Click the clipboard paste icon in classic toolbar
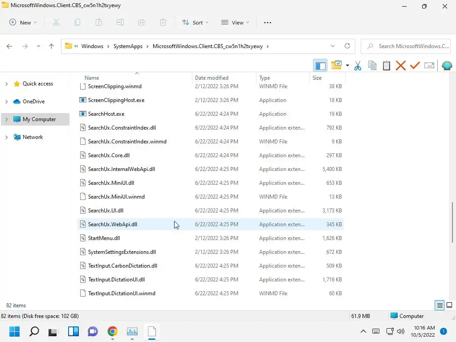 (387, 65)
